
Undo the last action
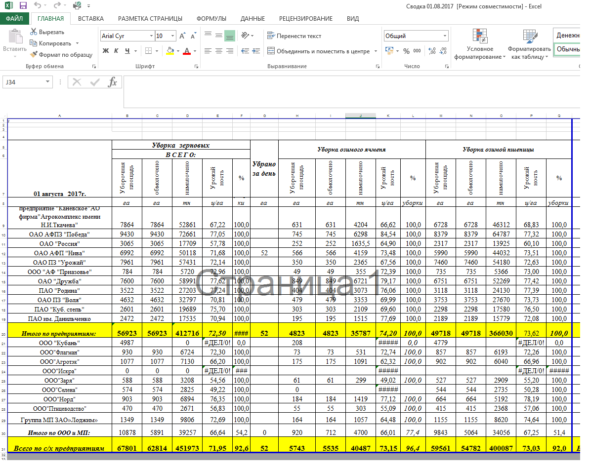click(x=37, y=5)
